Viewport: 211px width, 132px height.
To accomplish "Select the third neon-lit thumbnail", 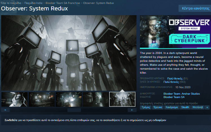I will point(69,99).
